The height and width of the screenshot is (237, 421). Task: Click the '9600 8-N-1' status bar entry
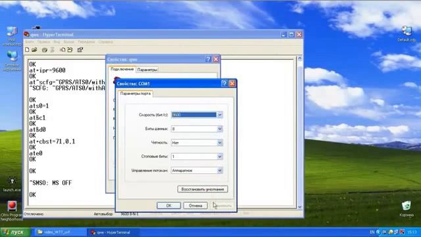click(x=130, y=214)
